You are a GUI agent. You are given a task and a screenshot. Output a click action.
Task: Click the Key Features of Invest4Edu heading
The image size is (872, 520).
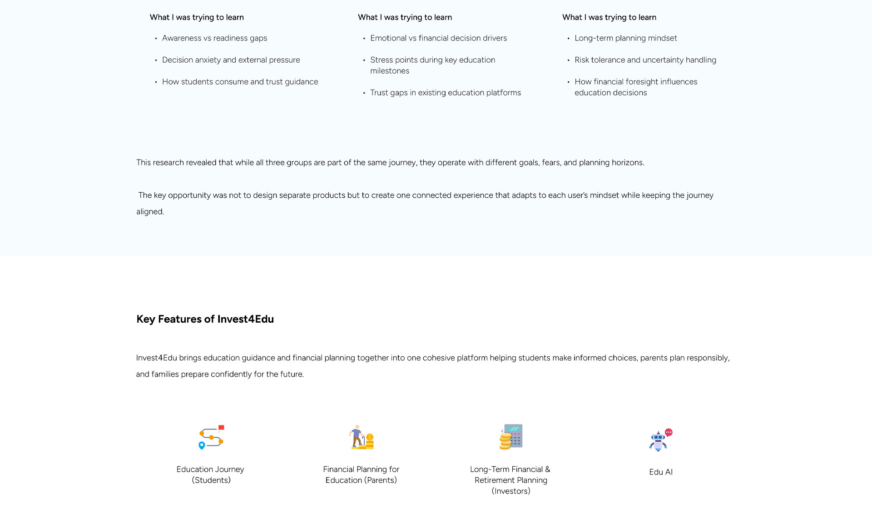tap(205, 319)
